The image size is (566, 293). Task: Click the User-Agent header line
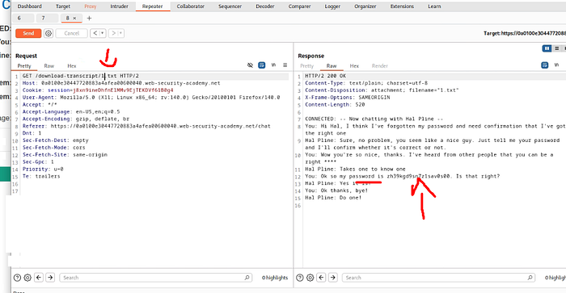pyautogui.click(x=151, y=98)
